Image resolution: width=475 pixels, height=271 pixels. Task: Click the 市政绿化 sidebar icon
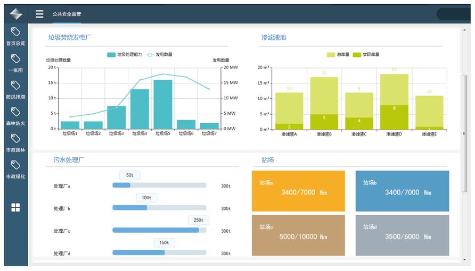click(15, 168)
